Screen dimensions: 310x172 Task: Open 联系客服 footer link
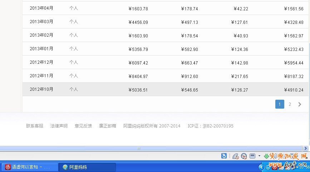(35, 126)
